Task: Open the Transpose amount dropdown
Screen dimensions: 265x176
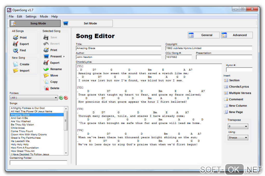Action: tap(238, 126)
